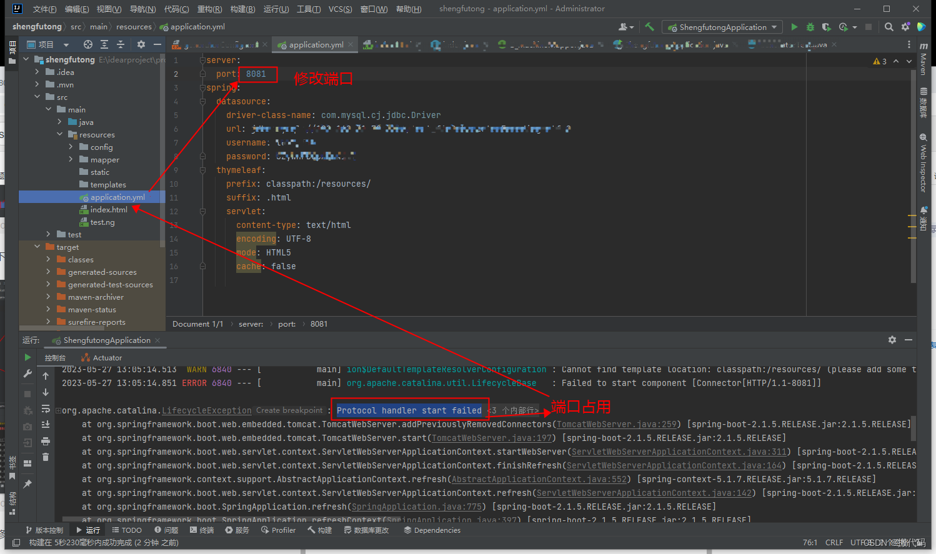Open IDE settings gear in top toolbar
This screenshot has width=936, height=554.
click(905, 27)
